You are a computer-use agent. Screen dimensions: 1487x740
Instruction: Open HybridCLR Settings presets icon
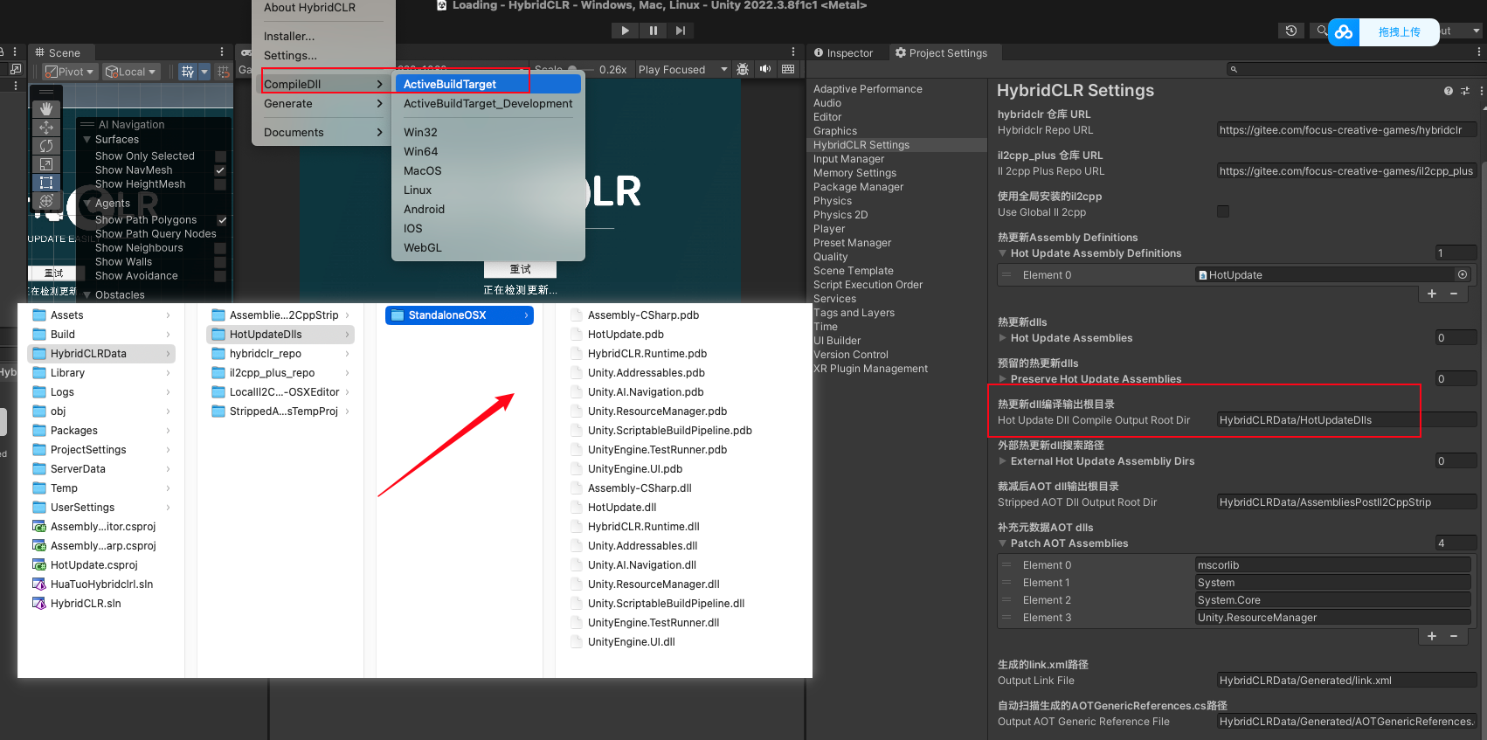pyautogui.click(x=1465, y=91)
